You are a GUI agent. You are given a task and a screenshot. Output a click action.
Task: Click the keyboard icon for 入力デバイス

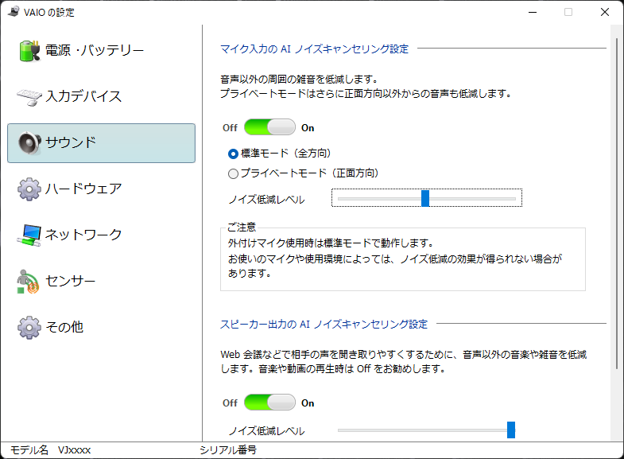pos(29,97)
